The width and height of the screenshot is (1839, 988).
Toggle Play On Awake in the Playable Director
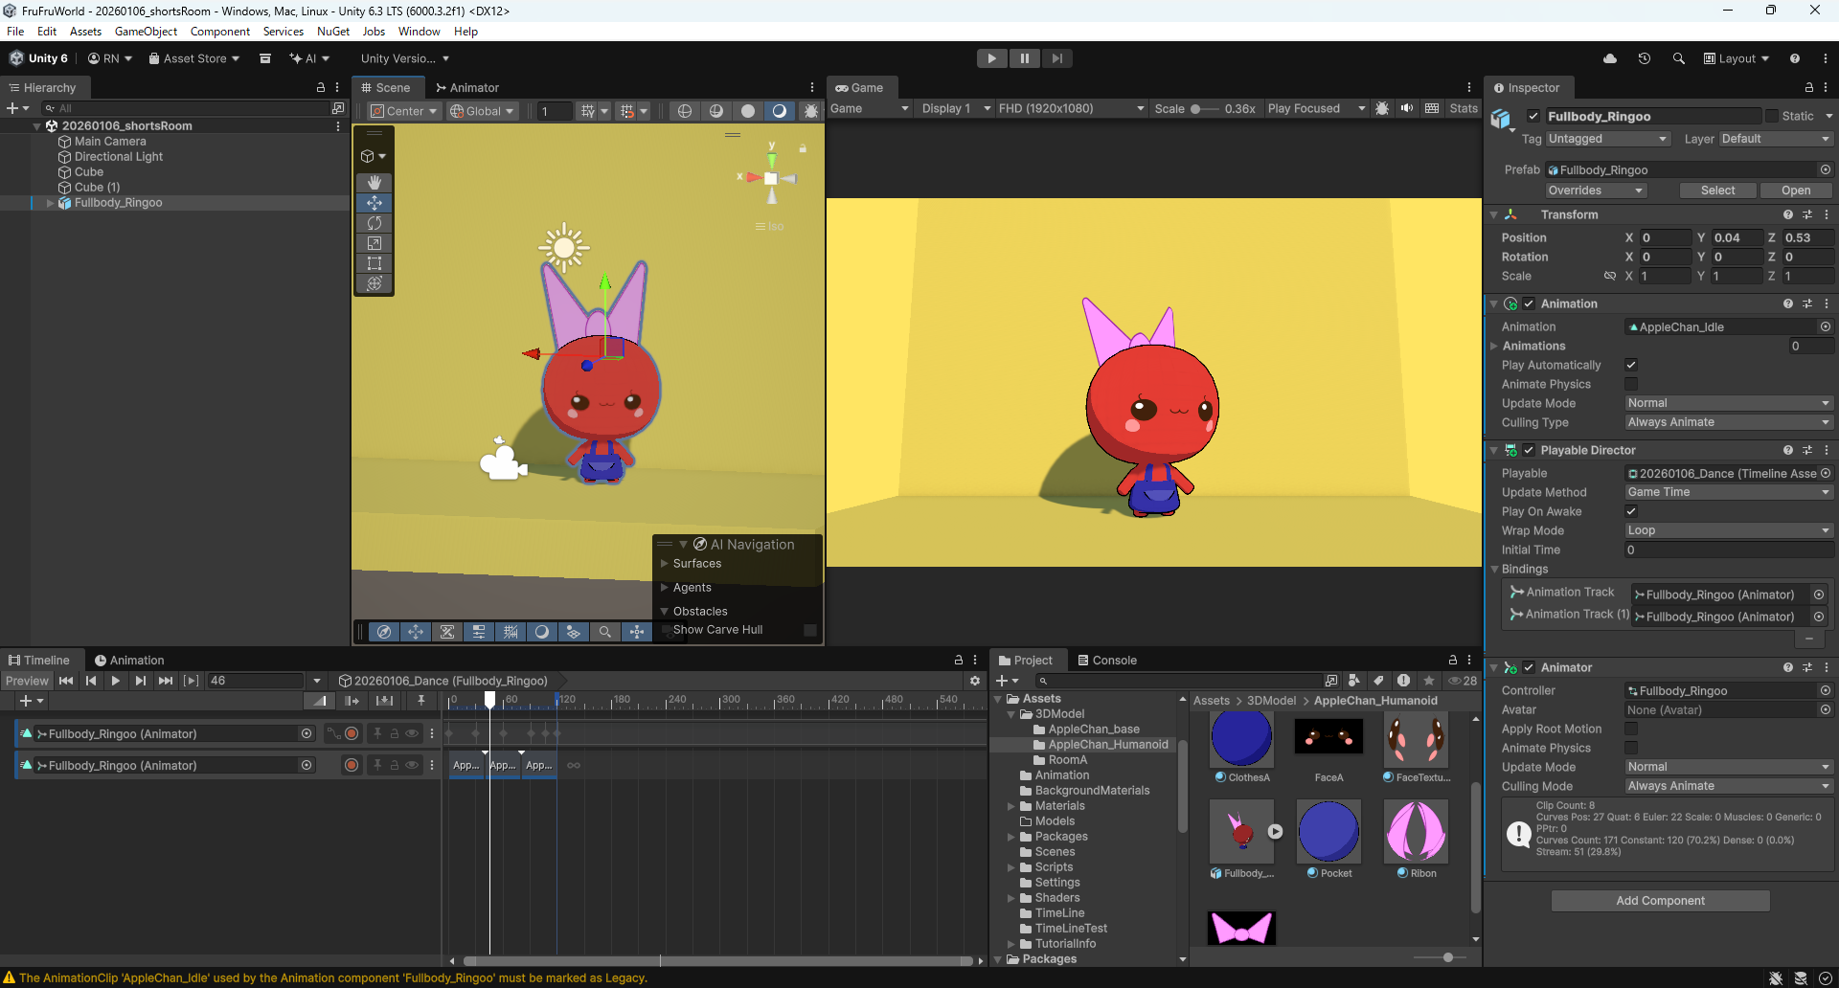[x=1631, y=511]
